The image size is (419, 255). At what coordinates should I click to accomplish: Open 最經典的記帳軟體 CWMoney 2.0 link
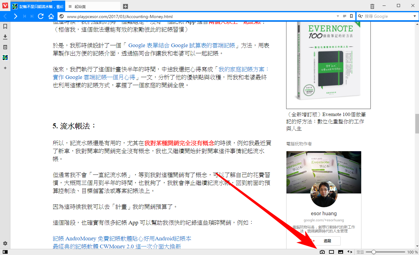click(117, 246)
